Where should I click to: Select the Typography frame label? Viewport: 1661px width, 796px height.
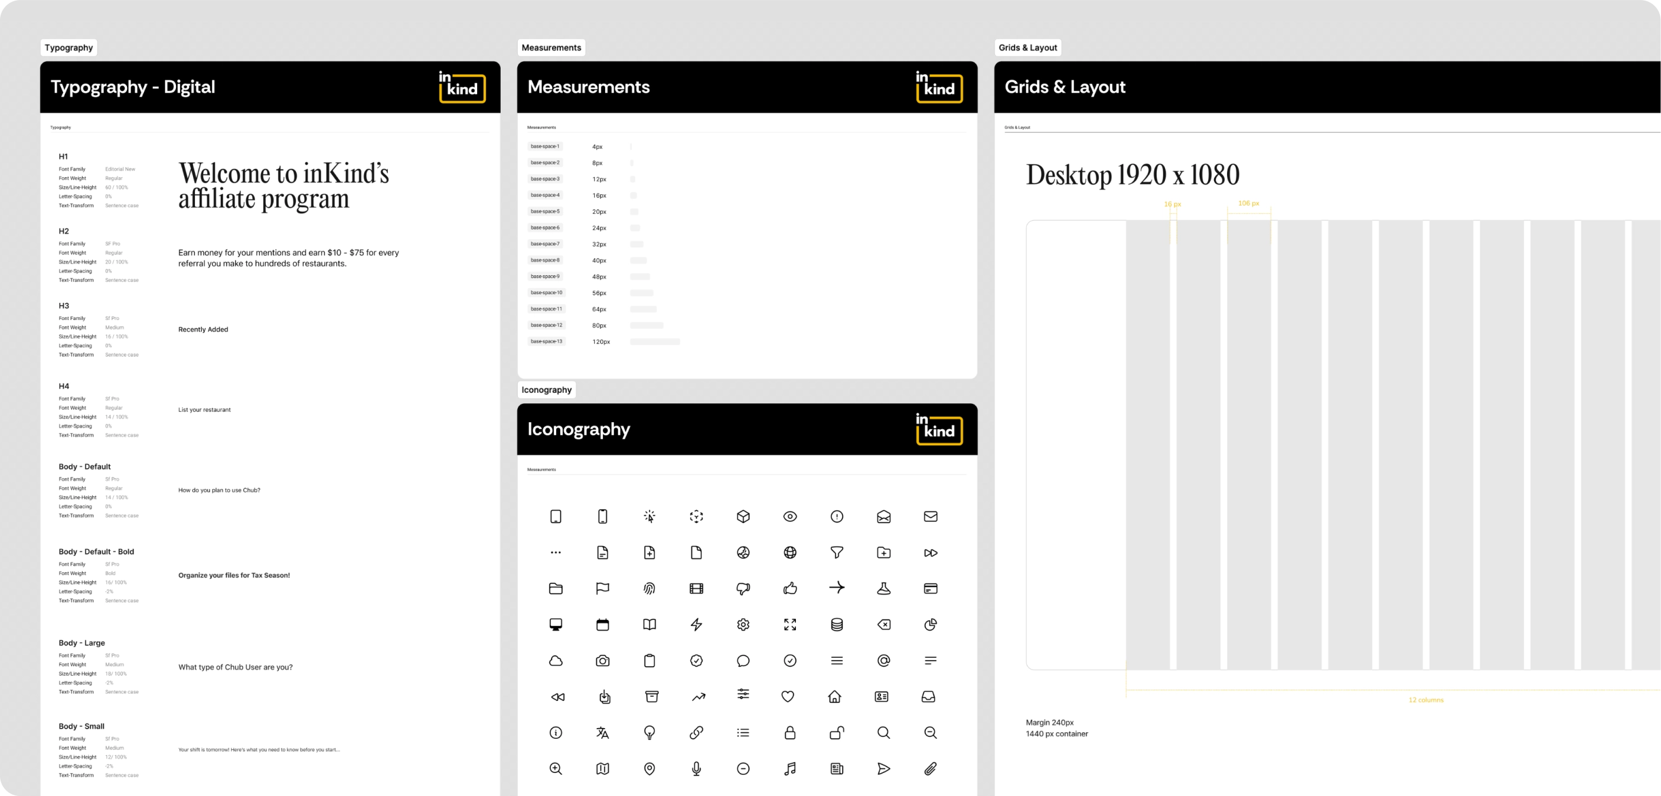68,48
